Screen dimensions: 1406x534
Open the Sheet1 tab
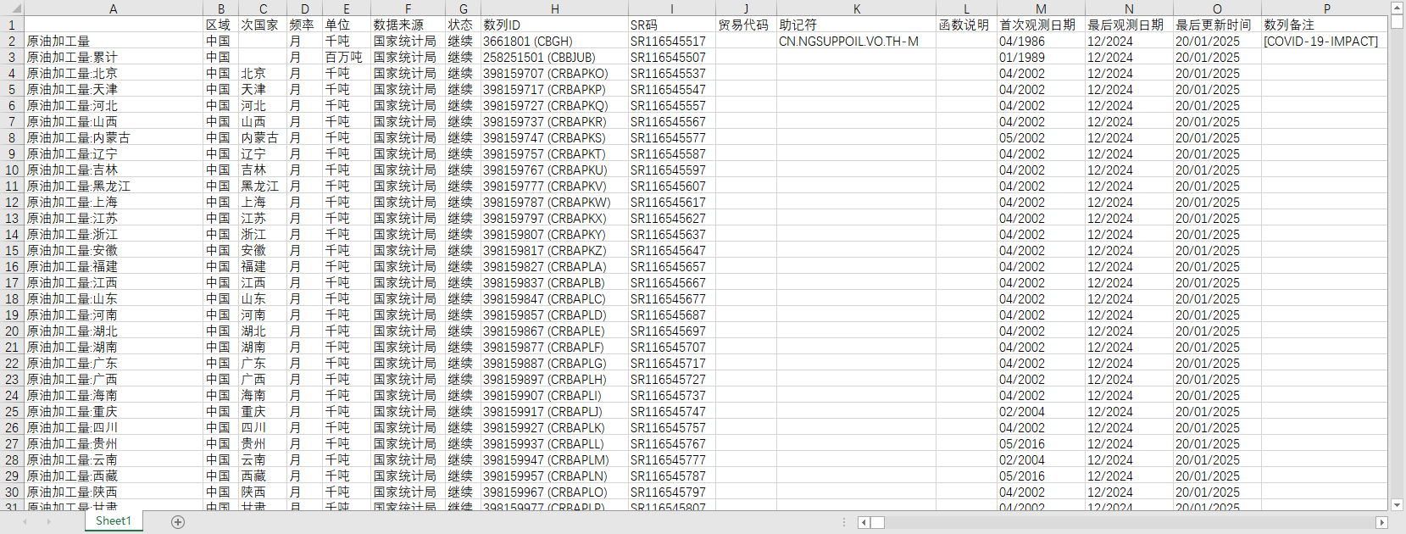click(113, 520)
